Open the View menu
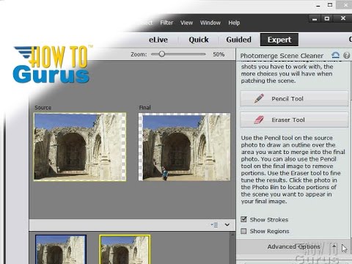Viewport: 352px width, 264px height. pos(186,23)
